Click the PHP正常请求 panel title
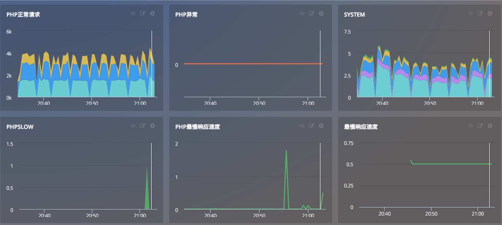Image resolution: width=502 pixels, height=225 pixels. tap(23, 15)
